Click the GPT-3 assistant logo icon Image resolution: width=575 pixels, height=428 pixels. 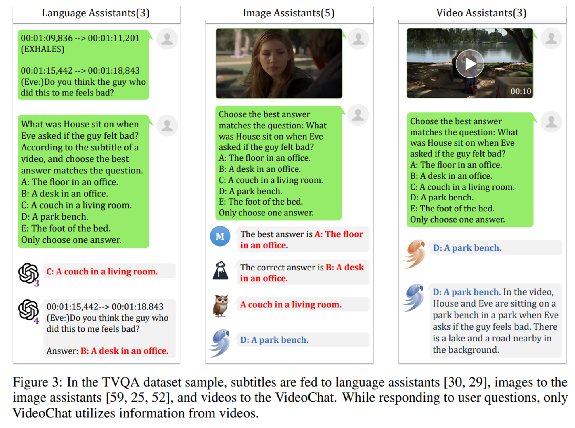(28, 274)
